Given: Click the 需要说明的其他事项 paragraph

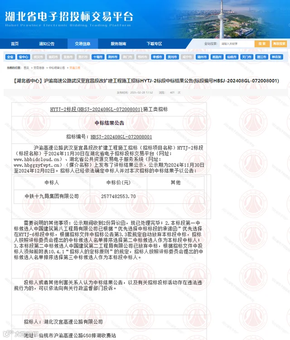Looking at the screenshot, I should (109, 240).
